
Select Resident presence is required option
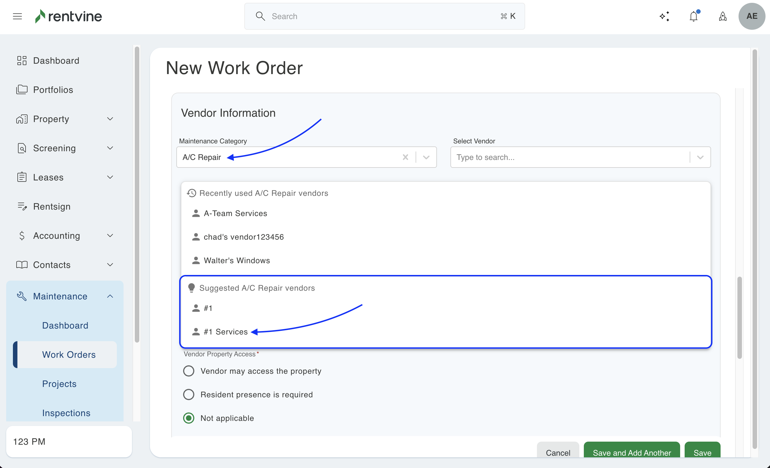pos(188,394)
